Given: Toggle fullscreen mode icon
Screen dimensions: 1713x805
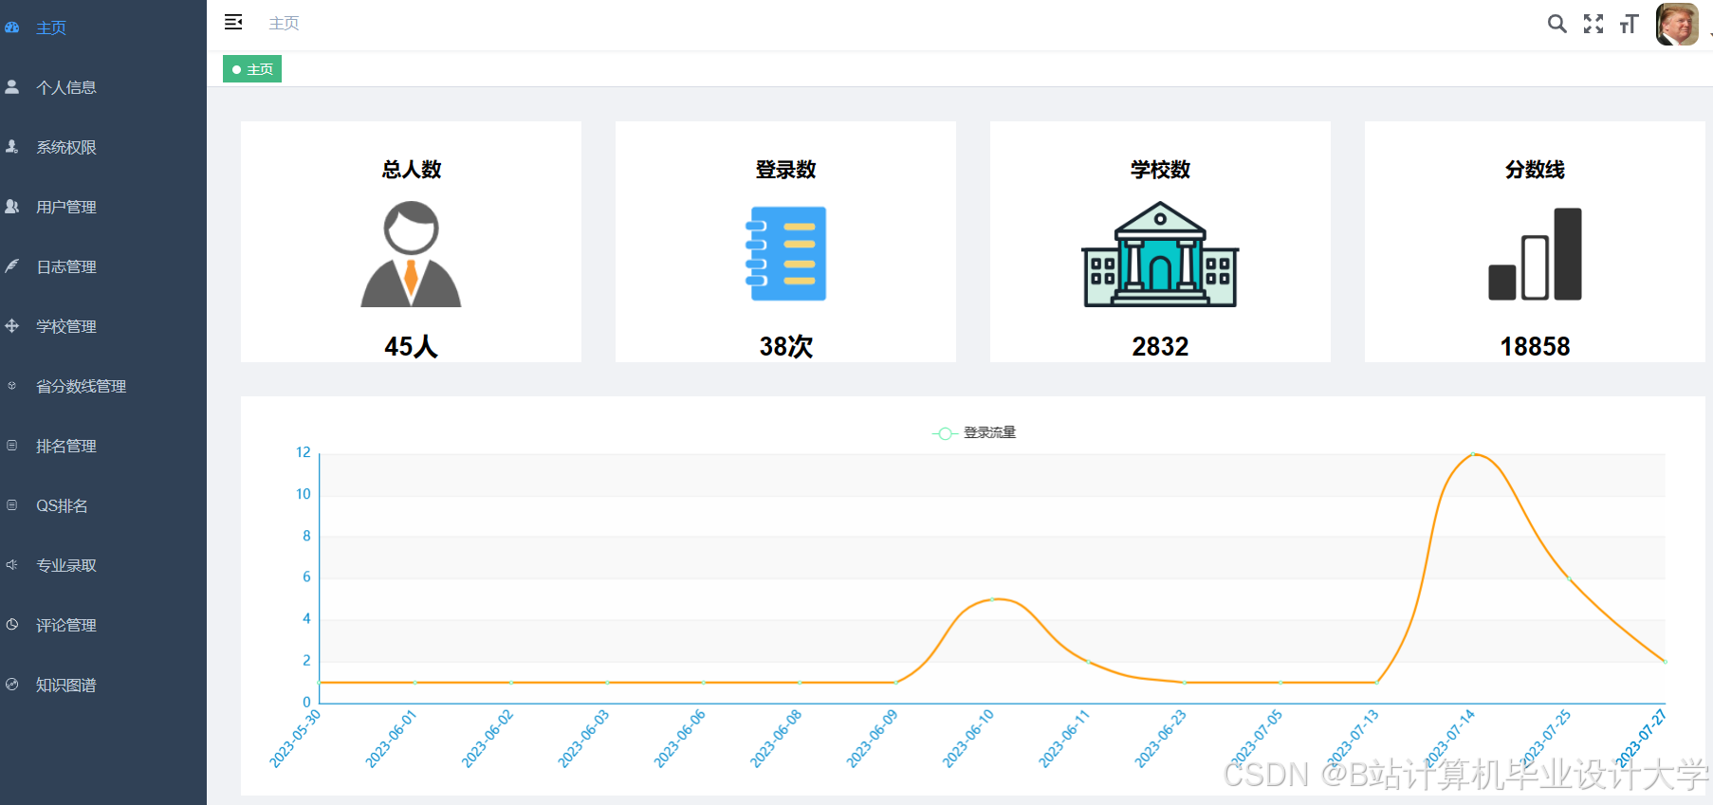Looking at the screenshot, I should tap(1593, 24).
